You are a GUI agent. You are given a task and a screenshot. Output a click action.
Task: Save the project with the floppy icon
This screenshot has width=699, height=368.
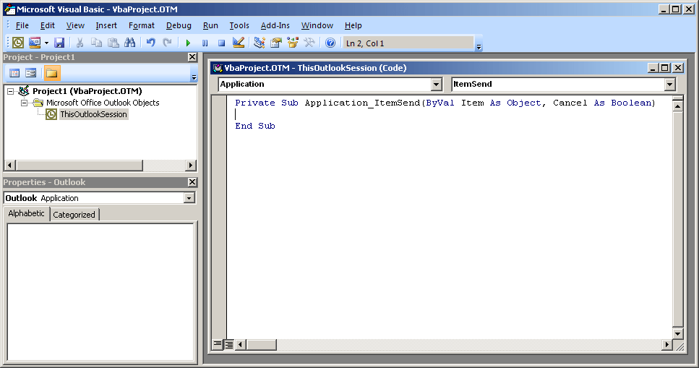[x=59, y=43]
